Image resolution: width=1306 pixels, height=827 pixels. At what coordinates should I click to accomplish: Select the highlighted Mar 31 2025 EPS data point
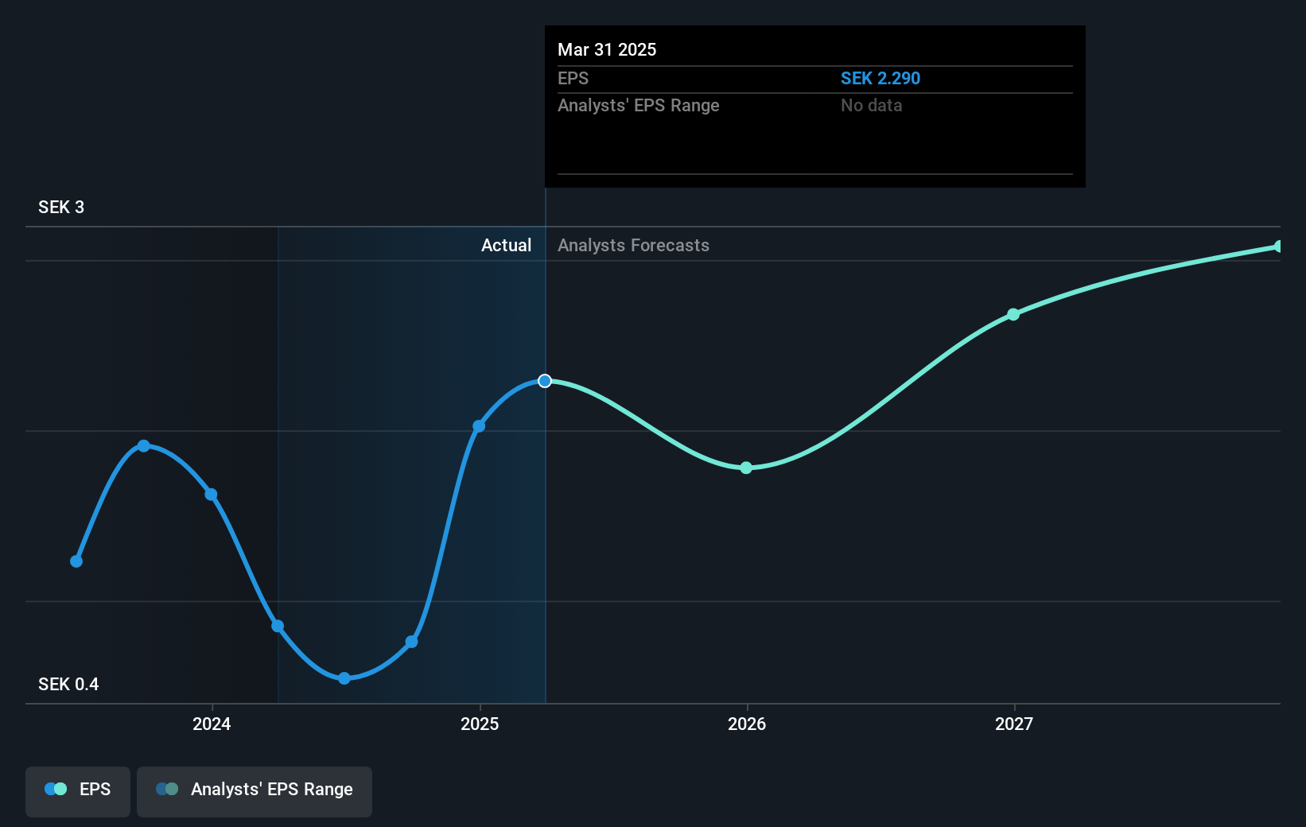coord(545,381)
